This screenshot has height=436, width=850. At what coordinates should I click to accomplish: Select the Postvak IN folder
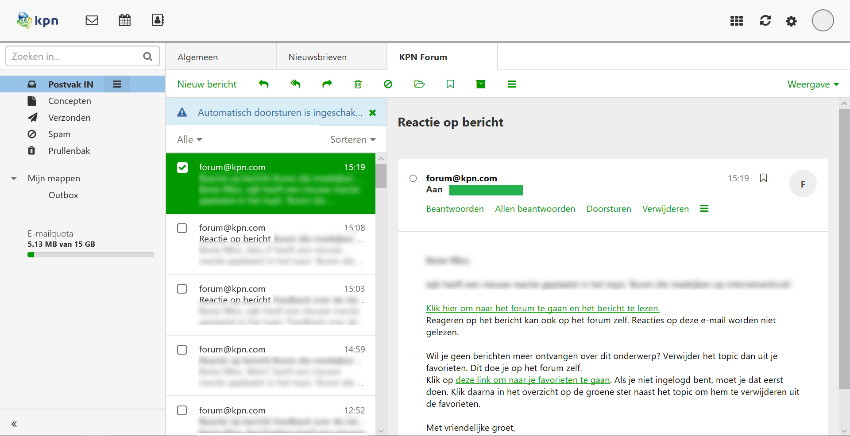71,84
